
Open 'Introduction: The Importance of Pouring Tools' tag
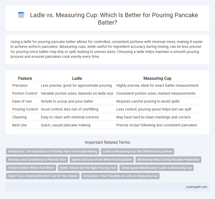coord(52,151)
